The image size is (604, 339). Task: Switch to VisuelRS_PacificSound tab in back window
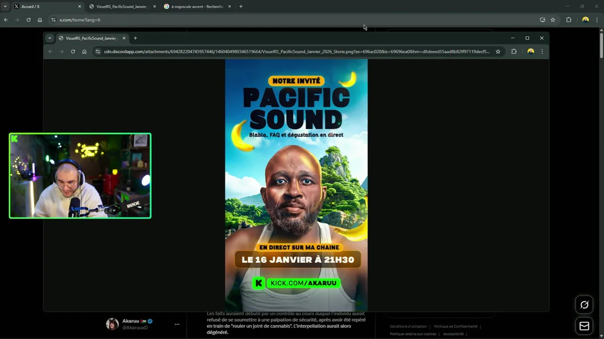(122, 7)
